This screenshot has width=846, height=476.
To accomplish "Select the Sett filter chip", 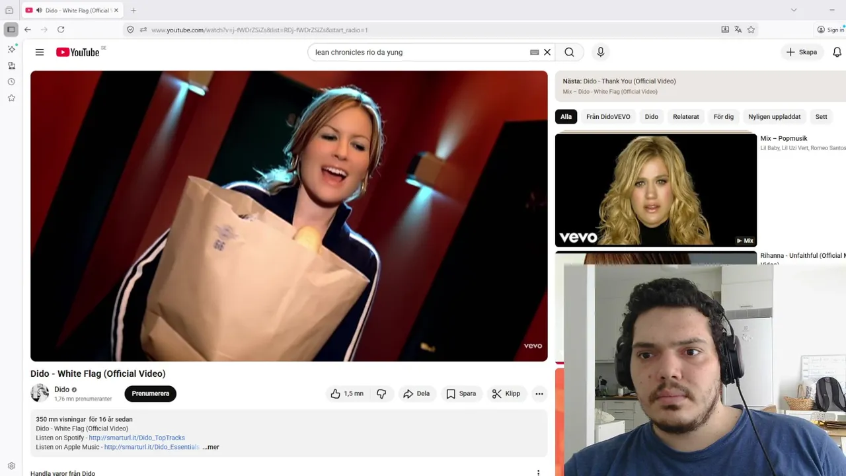I will [822, 117].
